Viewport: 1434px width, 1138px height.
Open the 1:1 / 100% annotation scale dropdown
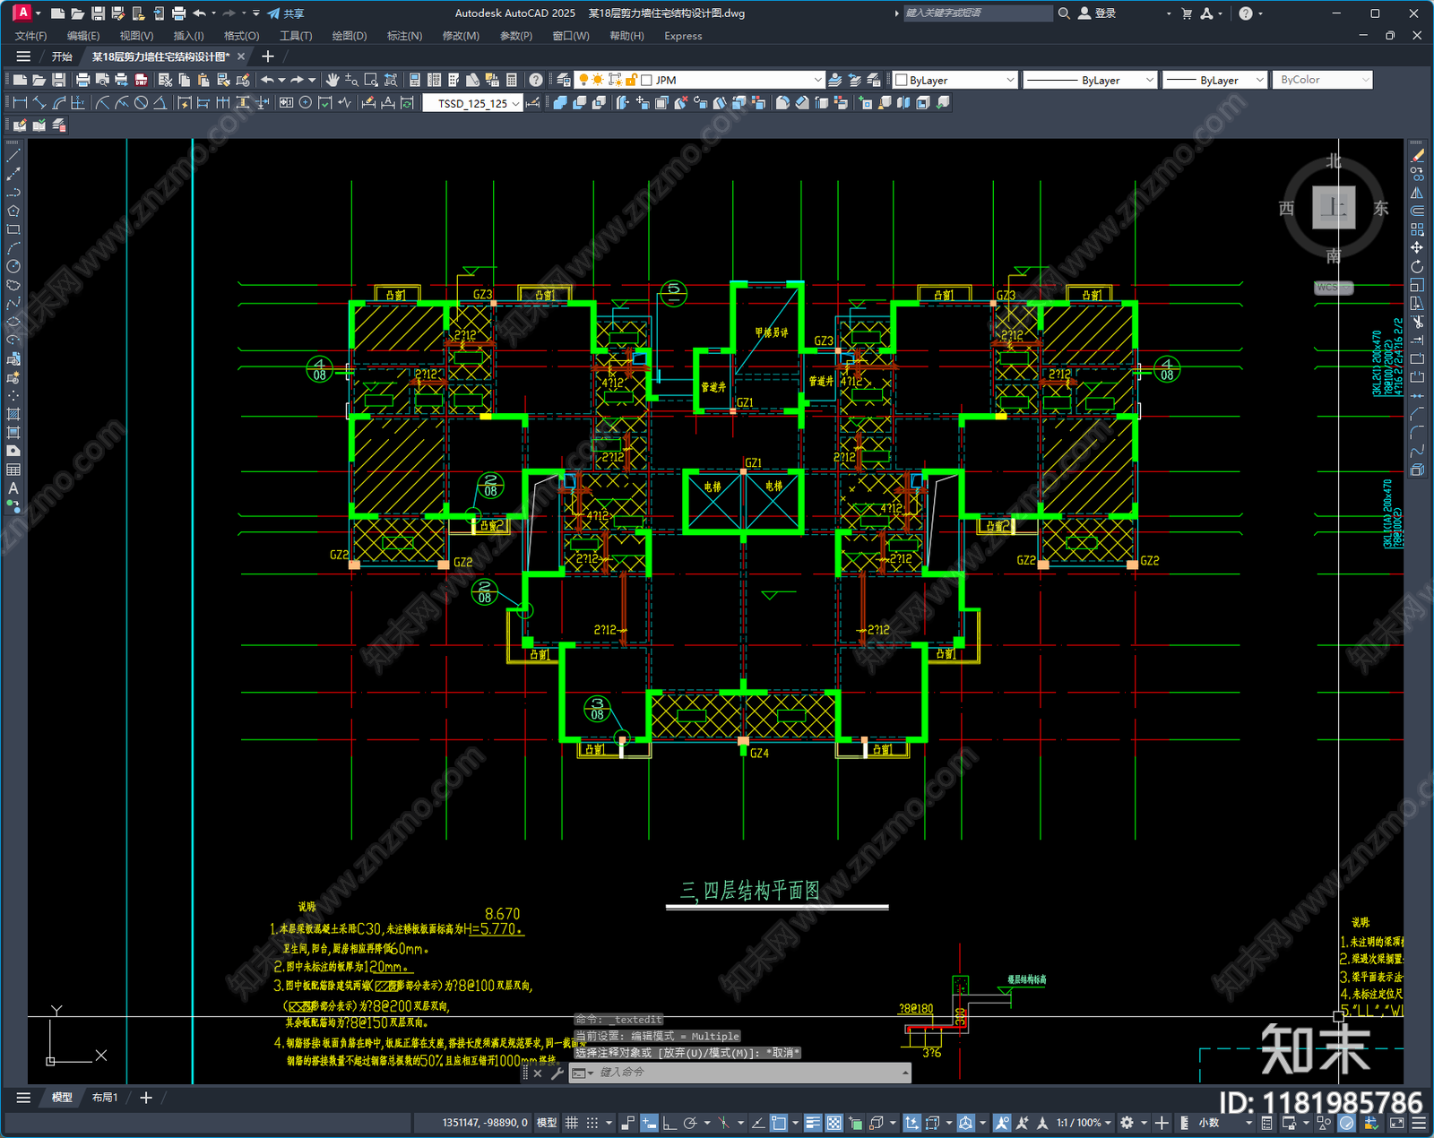coord(1083,1123)
